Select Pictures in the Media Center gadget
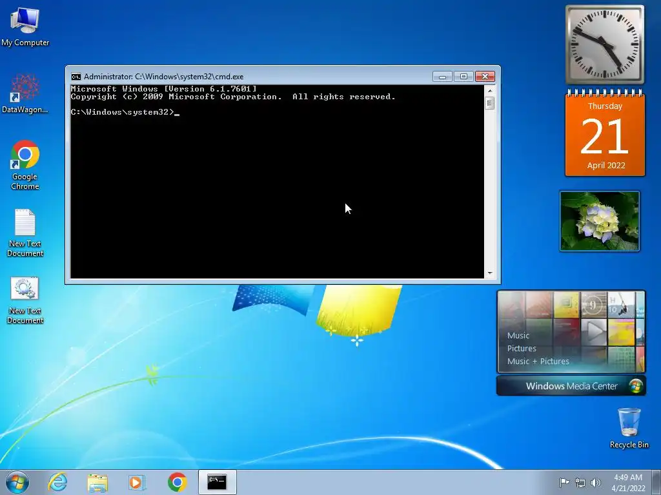The image size is (661, 495). coord(522,349)
